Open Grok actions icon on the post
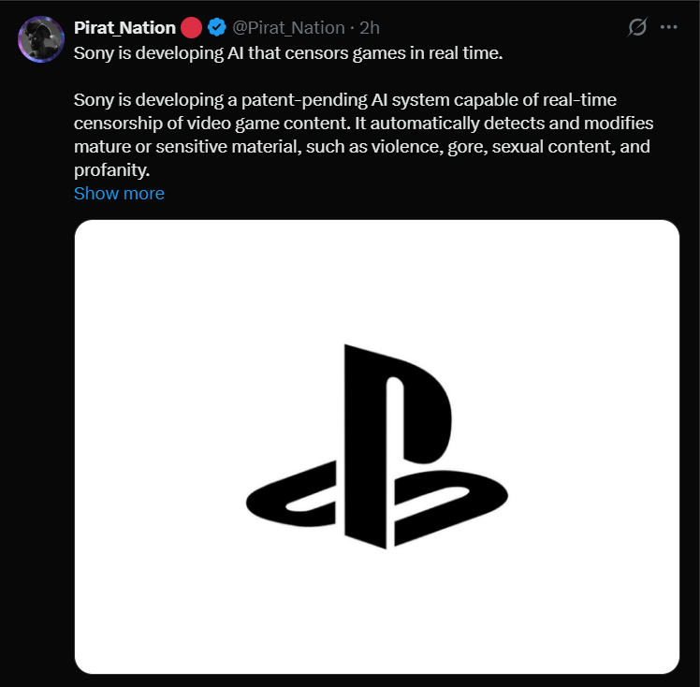 click(637, 27)
